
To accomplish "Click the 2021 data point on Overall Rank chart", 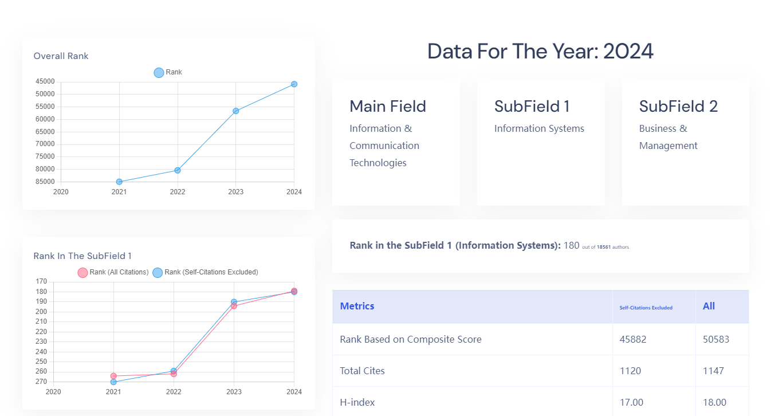I will 119,182.
